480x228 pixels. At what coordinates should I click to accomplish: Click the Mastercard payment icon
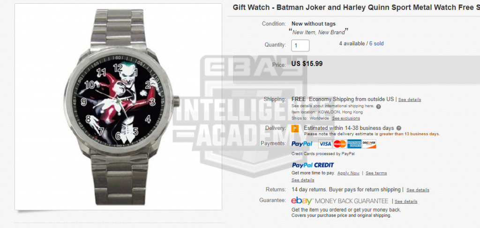[340, 144]
